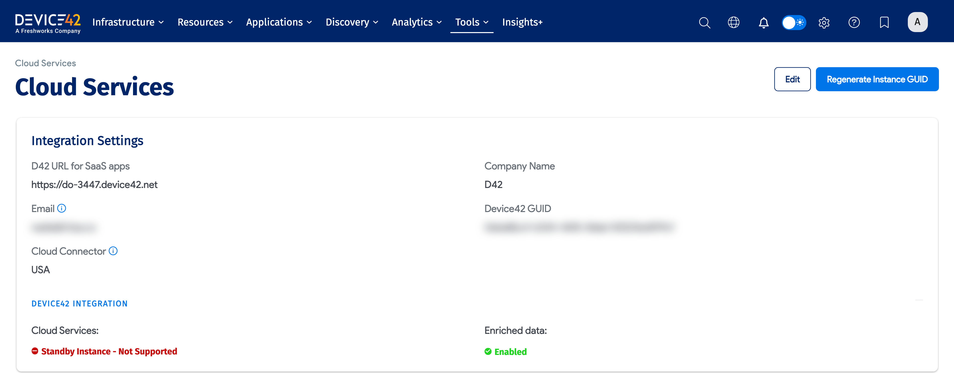Click the green check icon beside Enabled
Viewport: 954px width, 381px height.
pos(488,351)
